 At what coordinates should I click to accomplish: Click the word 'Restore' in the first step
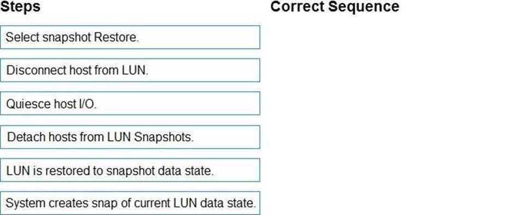(116, 37)
